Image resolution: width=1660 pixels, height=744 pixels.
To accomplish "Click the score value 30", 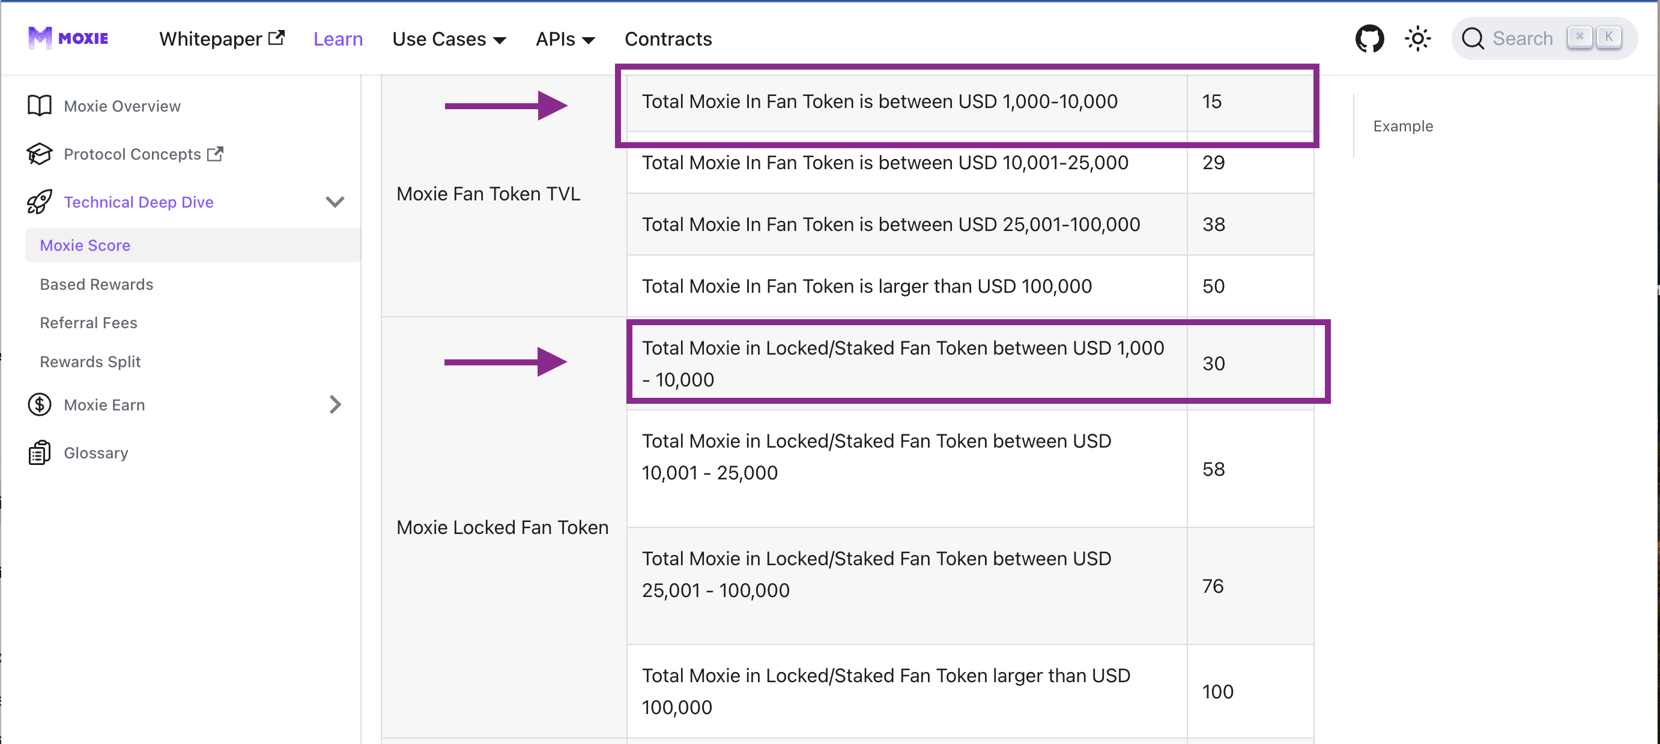I will click(1213, 364).
